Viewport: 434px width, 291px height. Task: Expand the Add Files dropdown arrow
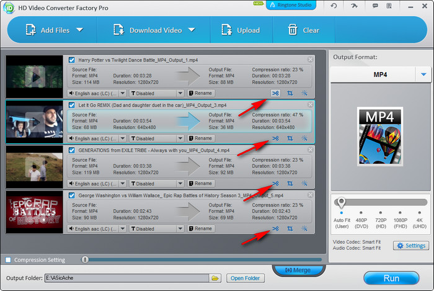pos(80,30)
